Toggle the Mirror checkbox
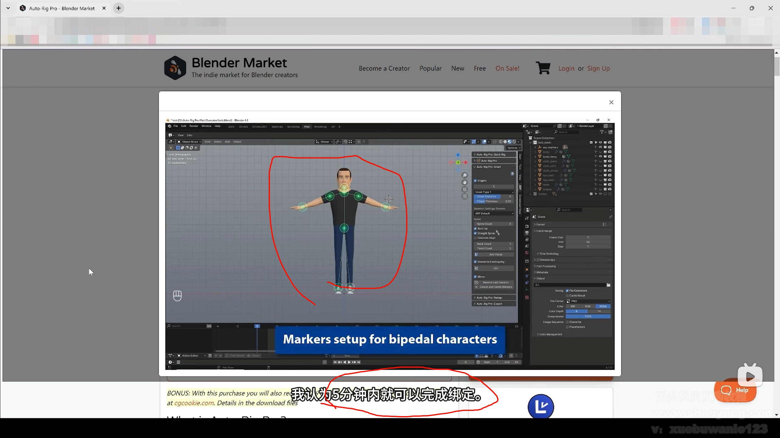This screenshot has width=780, height=438. tap(475, 276)
